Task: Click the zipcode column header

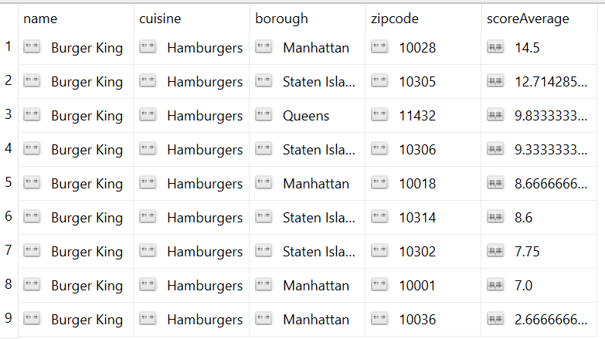Action: [394, 19]
